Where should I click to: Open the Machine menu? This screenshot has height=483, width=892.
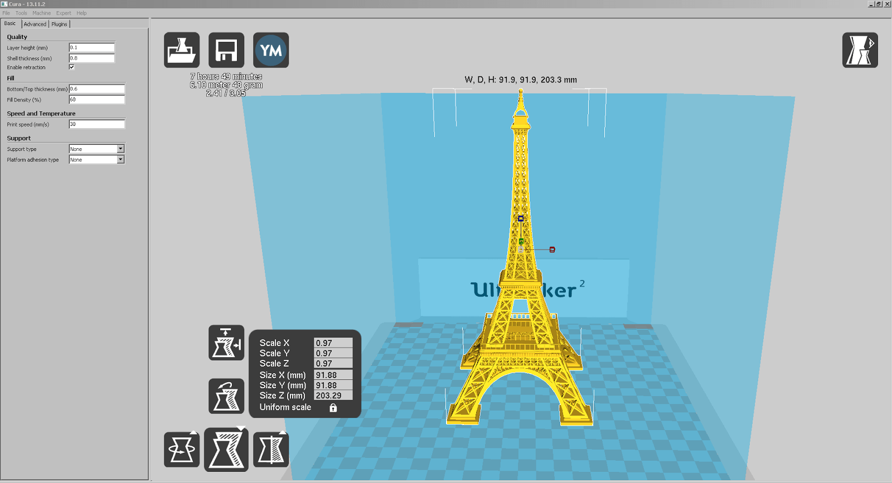41,13
